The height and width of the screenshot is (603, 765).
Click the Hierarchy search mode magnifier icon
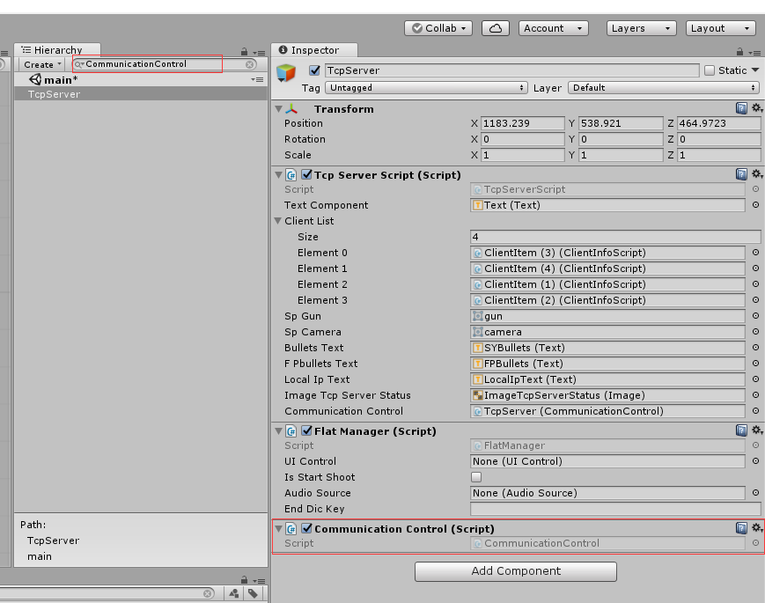point(79,64)
